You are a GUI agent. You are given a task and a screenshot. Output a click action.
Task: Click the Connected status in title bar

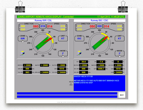(x=68, y=17)
